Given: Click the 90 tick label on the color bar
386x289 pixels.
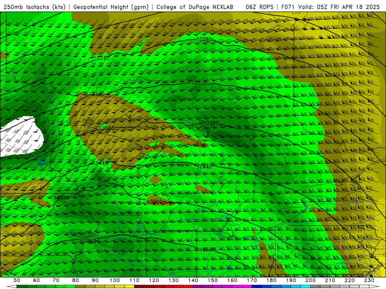Looking at the screenshot, I should (x=95, y=280).
